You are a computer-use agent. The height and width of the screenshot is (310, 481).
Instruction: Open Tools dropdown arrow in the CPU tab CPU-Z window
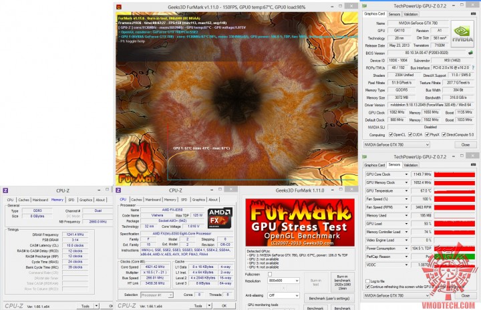pos(209,306)
